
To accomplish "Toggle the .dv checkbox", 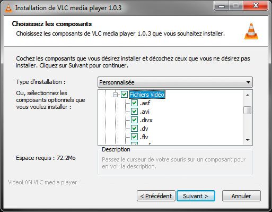I will click(134, 128).
